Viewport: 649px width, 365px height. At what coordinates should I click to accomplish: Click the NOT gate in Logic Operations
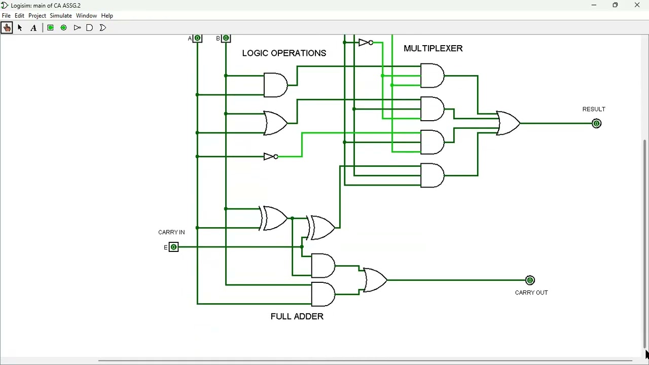coord(270,157)
